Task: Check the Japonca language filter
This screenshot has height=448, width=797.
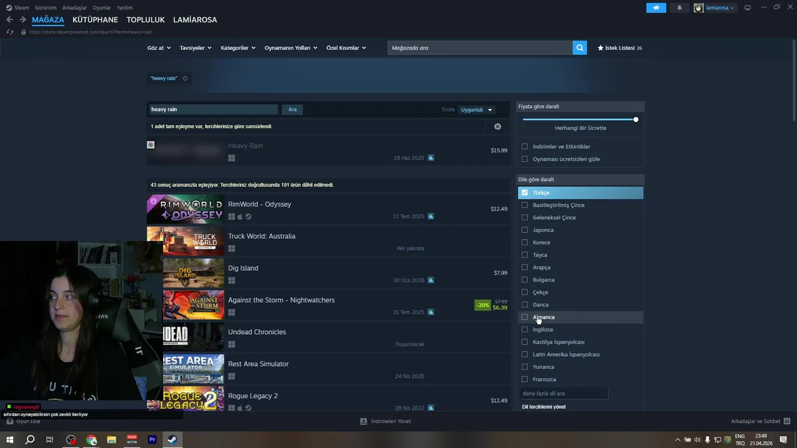Action: 525,230
